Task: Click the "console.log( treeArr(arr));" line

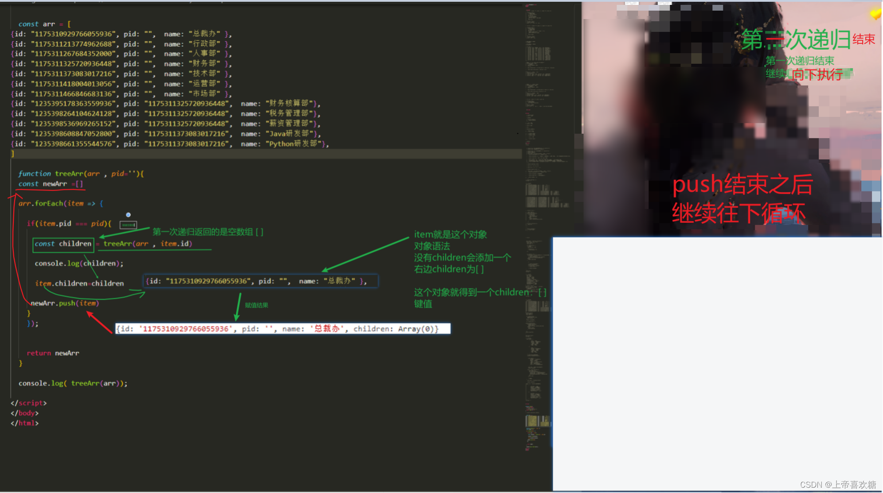Action: point(73,383)
